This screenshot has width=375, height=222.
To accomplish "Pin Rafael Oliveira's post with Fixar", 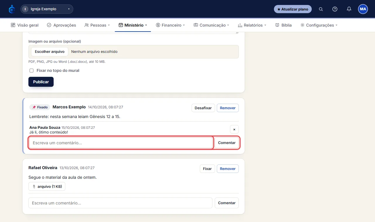I will tap(207, 169).
